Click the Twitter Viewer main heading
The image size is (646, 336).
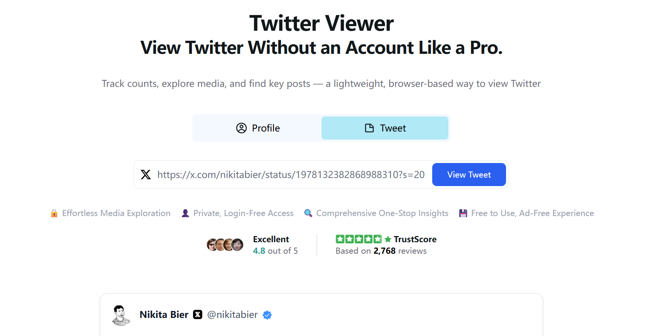tap(321, 23)
